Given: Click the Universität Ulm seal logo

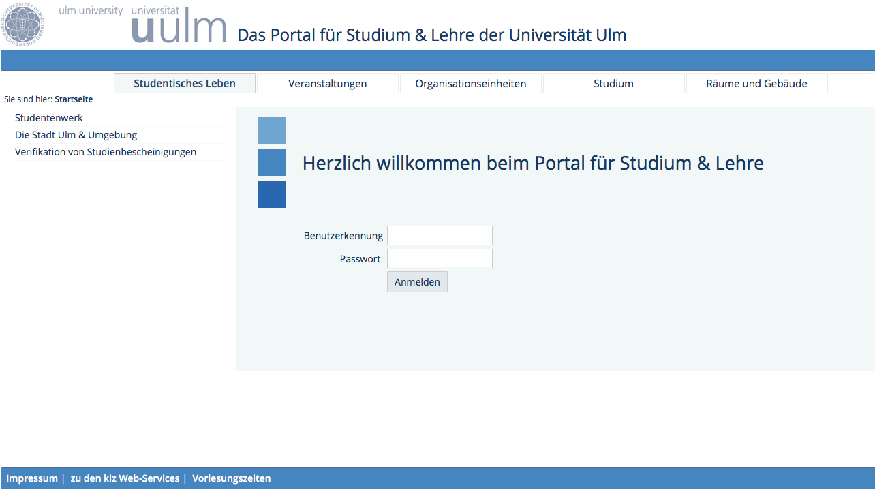Looking at the screenshot, I should [24, 25].
